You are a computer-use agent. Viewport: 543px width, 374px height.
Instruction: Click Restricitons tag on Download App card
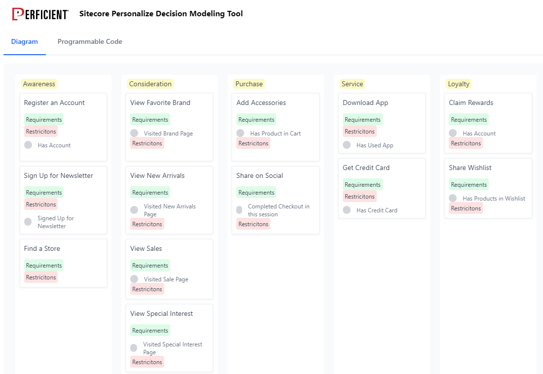coord(360,131)
